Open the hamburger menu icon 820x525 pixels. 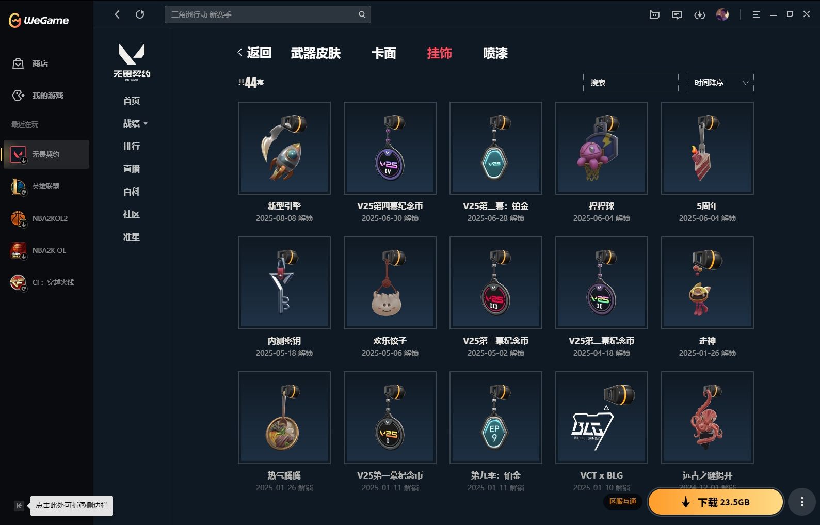click(x=756, y=14)
